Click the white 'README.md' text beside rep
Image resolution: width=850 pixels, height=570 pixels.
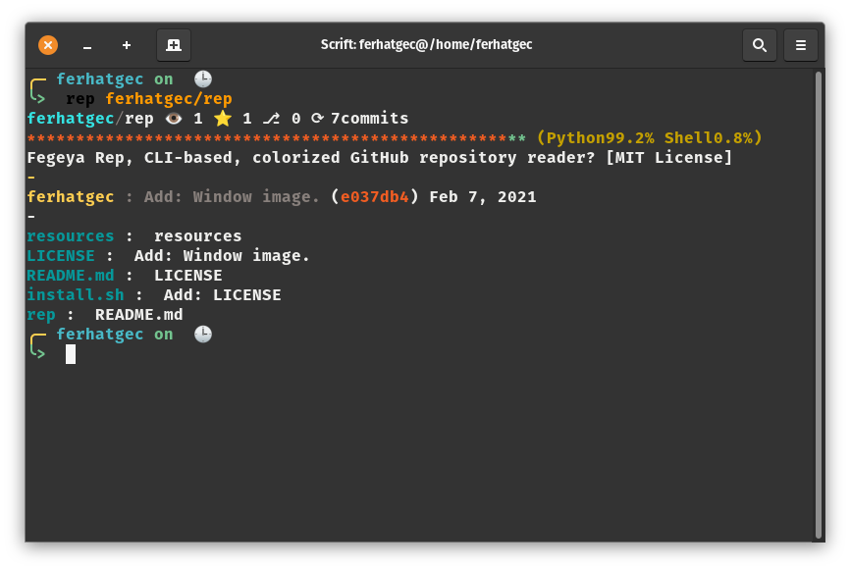click(138, 314)
